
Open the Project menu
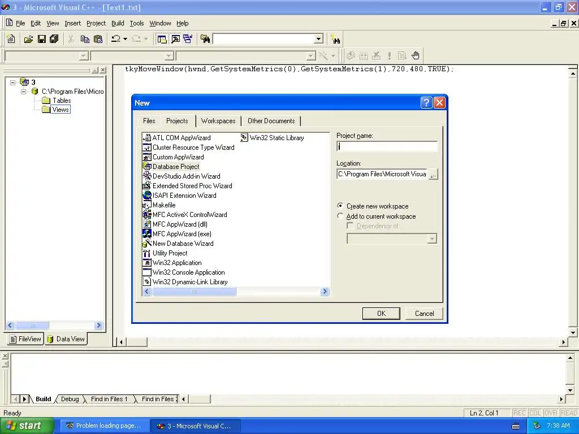pos(96,23)
